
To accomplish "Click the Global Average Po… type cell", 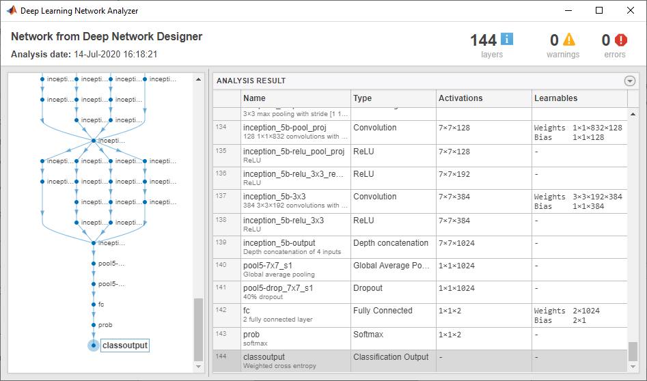I will tap(394, 270).
